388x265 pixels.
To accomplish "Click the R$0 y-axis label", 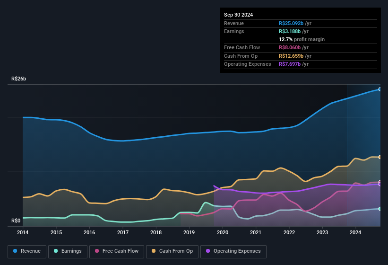I will (x=16, y=221).
